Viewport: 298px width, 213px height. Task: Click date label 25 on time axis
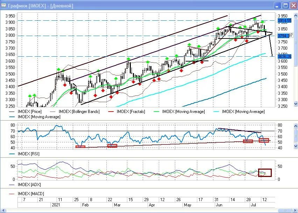click(76, 200)
